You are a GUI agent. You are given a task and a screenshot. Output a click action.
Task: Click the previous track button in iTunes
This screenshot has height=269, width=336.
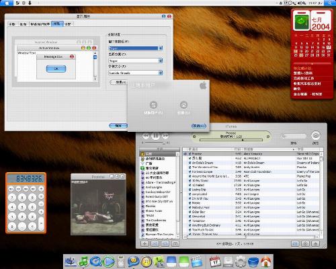[x=146, y=136]
